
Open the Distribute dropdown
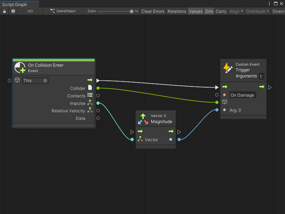click(x=257, y=11)
